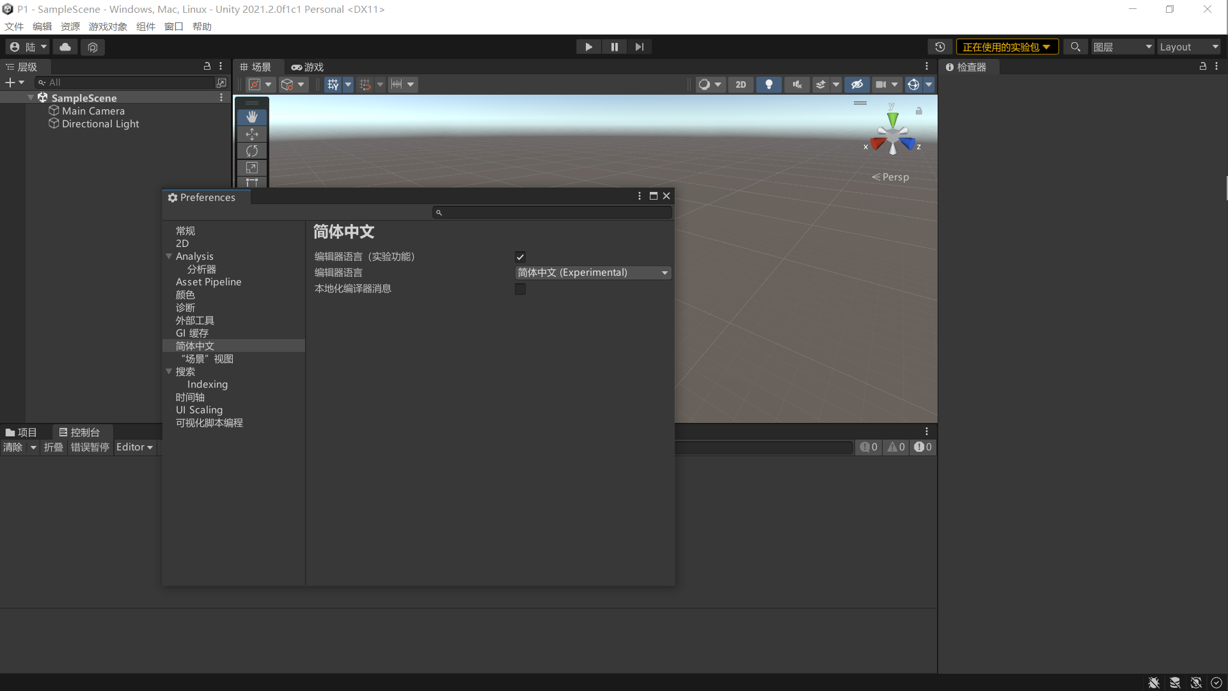
Task: Enable the localize compiler messages checkbox
Action: coord(520,289)
